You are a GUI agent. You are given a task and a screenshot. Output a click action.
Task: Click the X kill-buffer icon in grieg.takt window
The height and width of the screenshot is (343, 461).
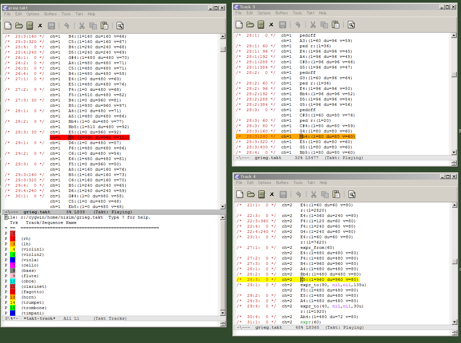(40, 26)
